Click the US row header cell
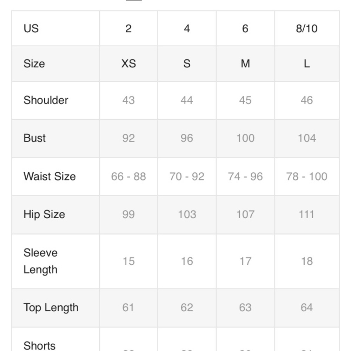351x351 pixels. click(31, 28)
